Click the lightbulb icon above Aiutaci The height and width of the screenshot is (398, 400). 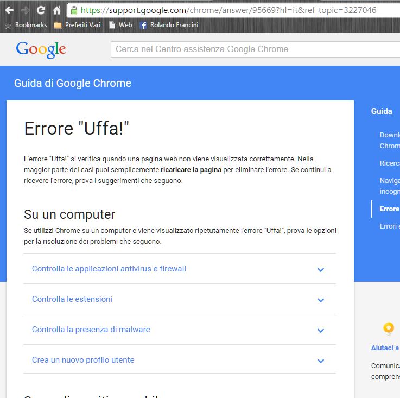(x=389, y=329)
